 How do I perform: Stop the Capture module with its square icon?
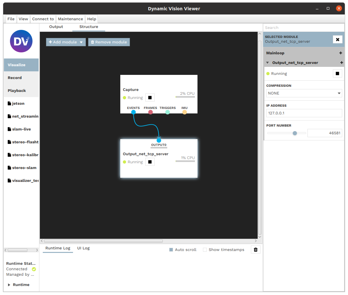coord(150,97)
